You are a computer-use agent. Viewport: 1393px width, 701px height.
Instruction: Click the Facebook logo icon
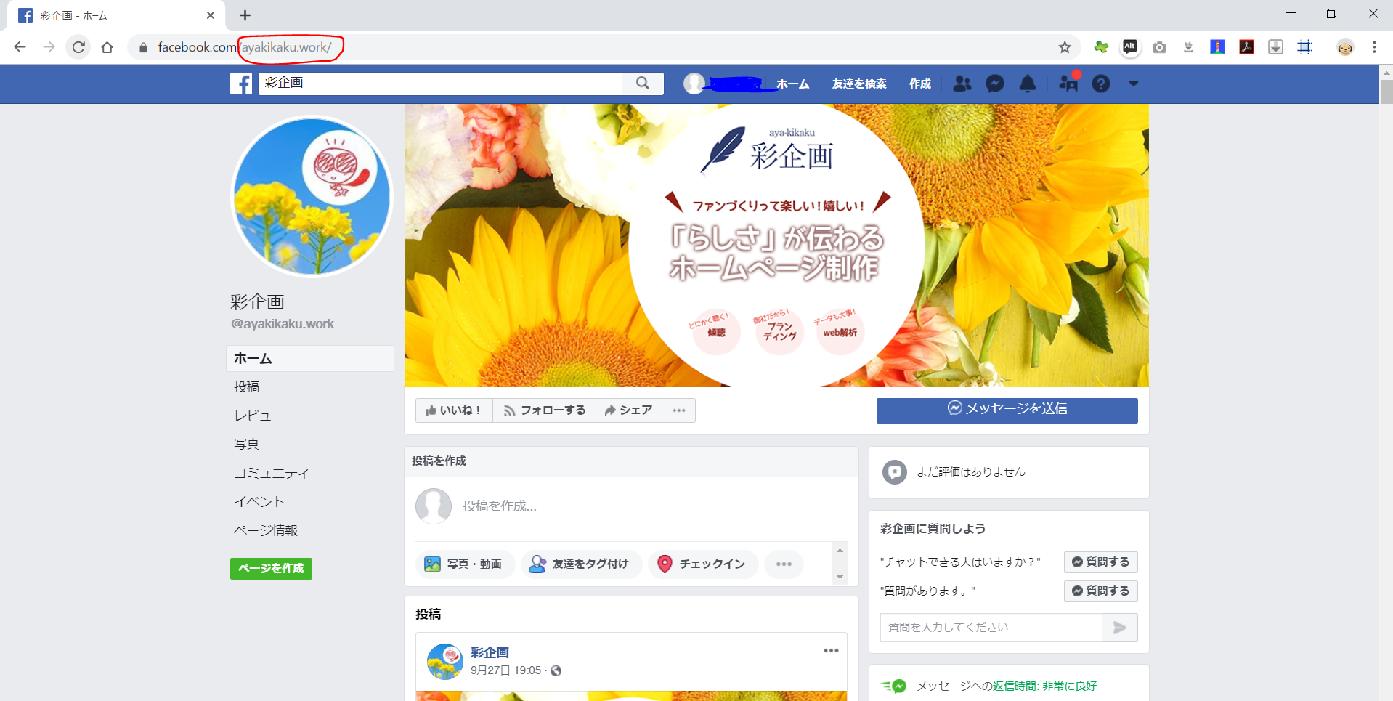(x=241, y=84)
